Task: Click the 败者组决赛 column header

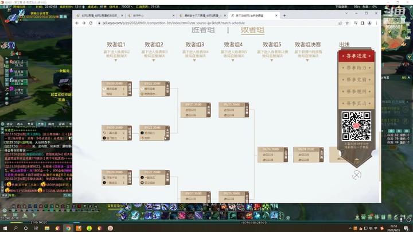Action: tap(307, 44)
